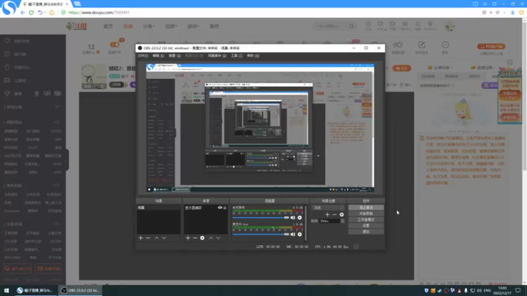Adjust desktop audio (台式音响) volume slider

(x=261, y=218)
